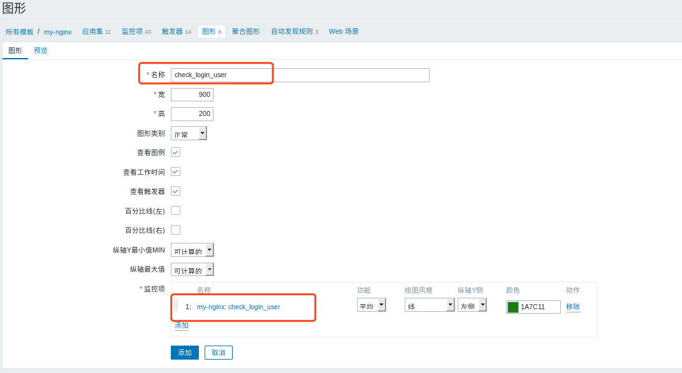Open the 绘图风格 dropdown showing 线

point(429,305)
